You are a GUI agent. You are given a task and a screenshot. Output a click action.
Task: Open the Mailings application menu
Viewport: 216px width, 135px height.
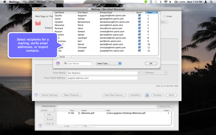[x=14, y=2]
